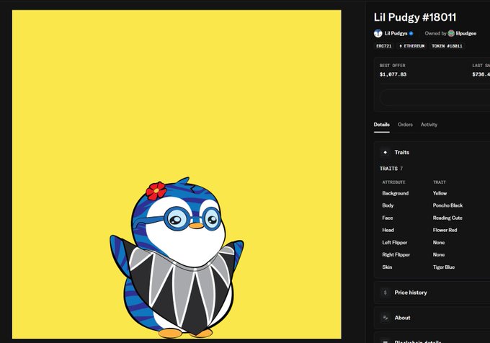Collapse the Traits section header

[432, 153]
